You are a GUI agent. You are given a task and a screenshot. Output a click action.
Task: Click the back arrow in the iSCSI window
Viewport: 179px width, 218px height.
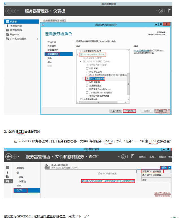[x=8, y=157]
